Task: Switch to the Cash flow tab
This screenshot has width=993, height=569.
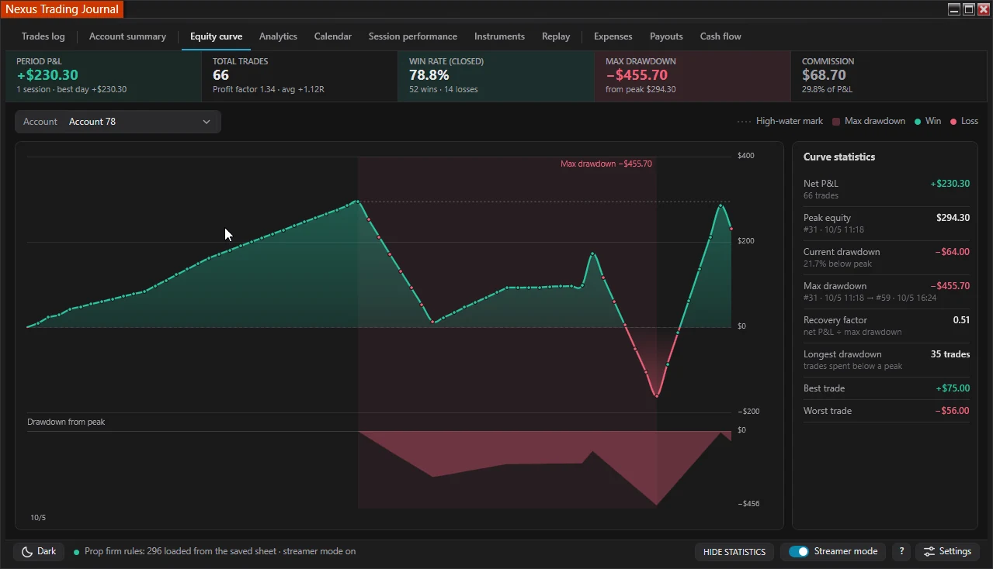Action: tap(720, 36)
